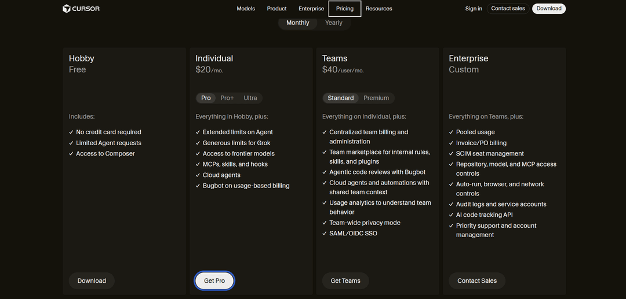The width and height of the screenshot is (626, 299).
Task: Click the Enterprise plan title
Action: tap(468, 58)
